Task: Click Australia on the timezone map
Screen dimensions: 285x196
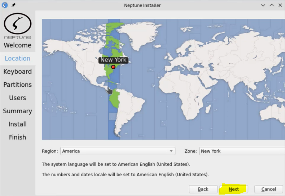Action: point(273,113)
